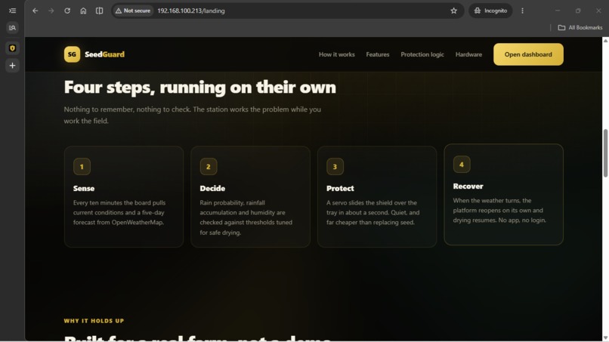Select the Sense card title
Screen dimensions: 609x342
84,188
